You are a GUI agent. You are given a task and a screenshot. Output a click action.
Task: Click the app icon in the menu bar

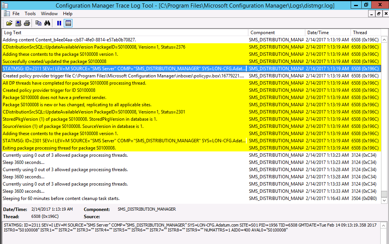6,14
